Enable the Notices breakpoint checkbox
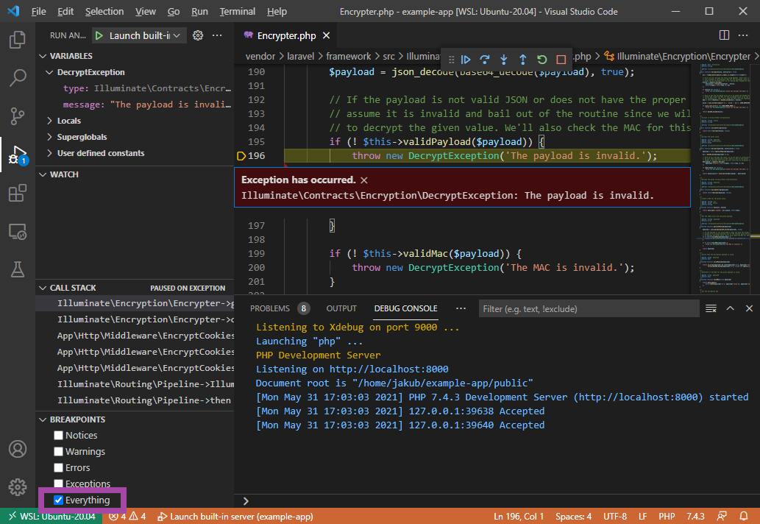 coord(58,435)
